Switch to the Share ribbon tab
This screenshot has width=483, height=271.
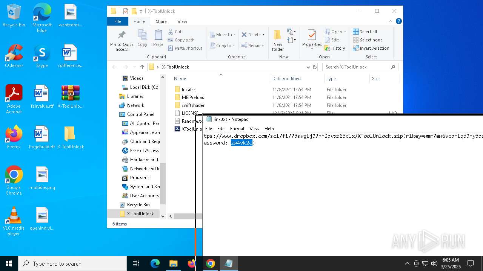click(x=161, y=21)
